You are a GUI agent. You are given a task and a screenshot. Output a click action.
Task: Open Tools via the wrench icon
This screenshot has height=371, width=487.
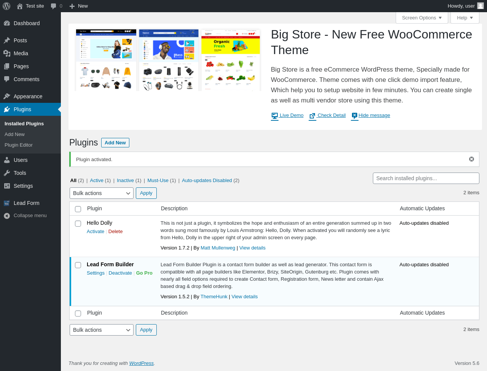(x=7, y=173)
